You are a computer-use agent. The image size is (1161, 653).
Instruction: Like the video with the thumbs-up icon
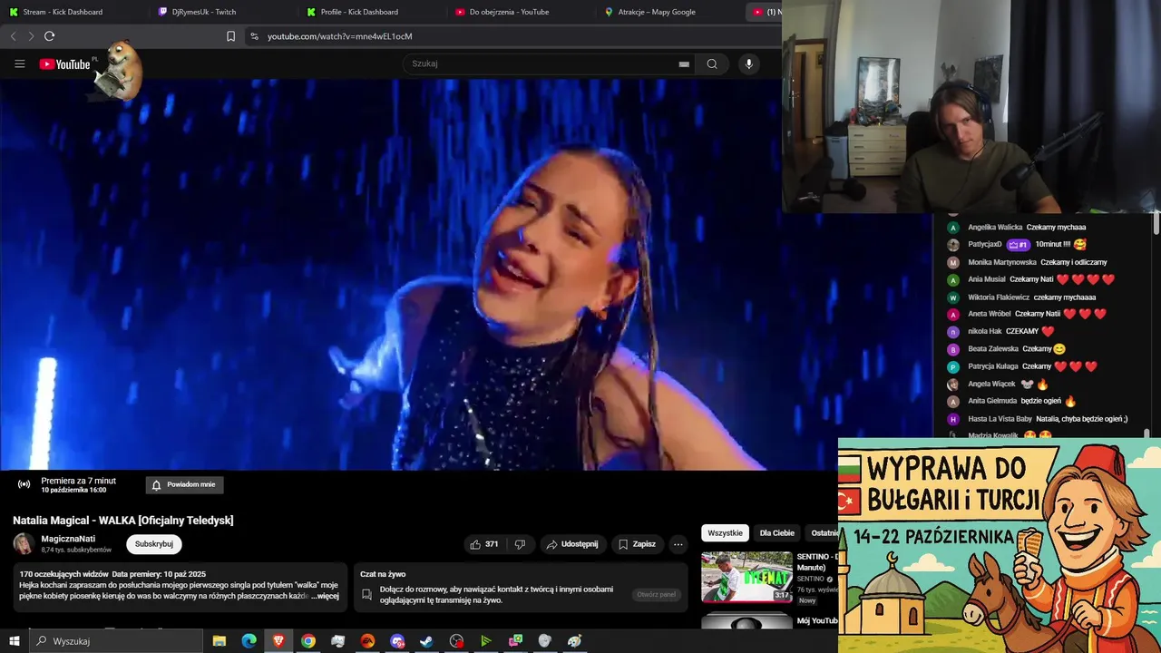point(484,544)
